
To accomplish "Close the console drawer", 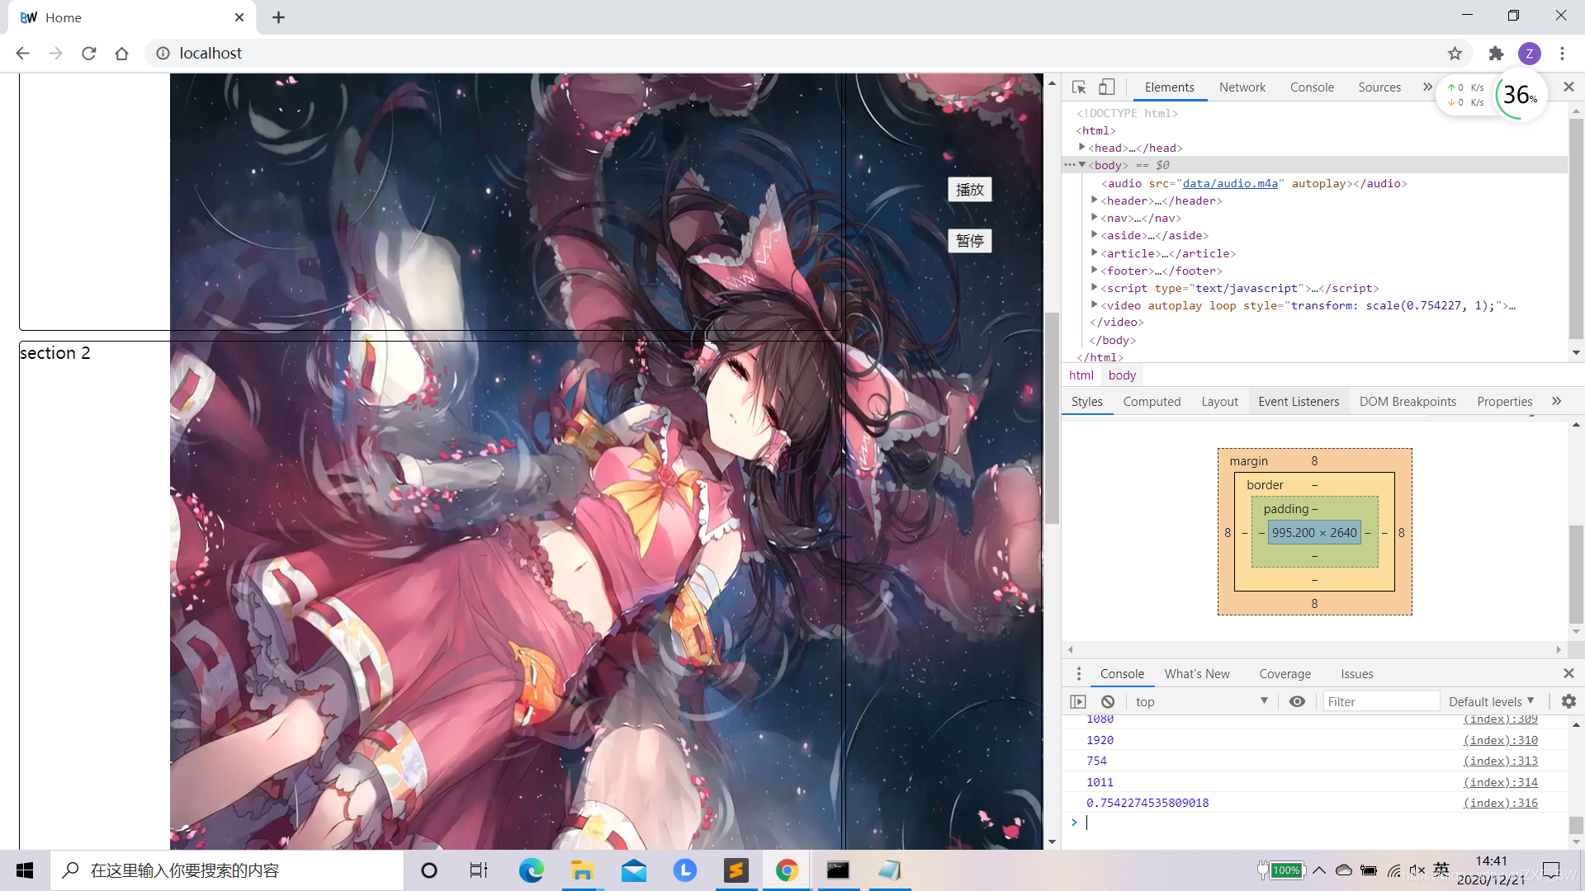I will point(1568,674).
